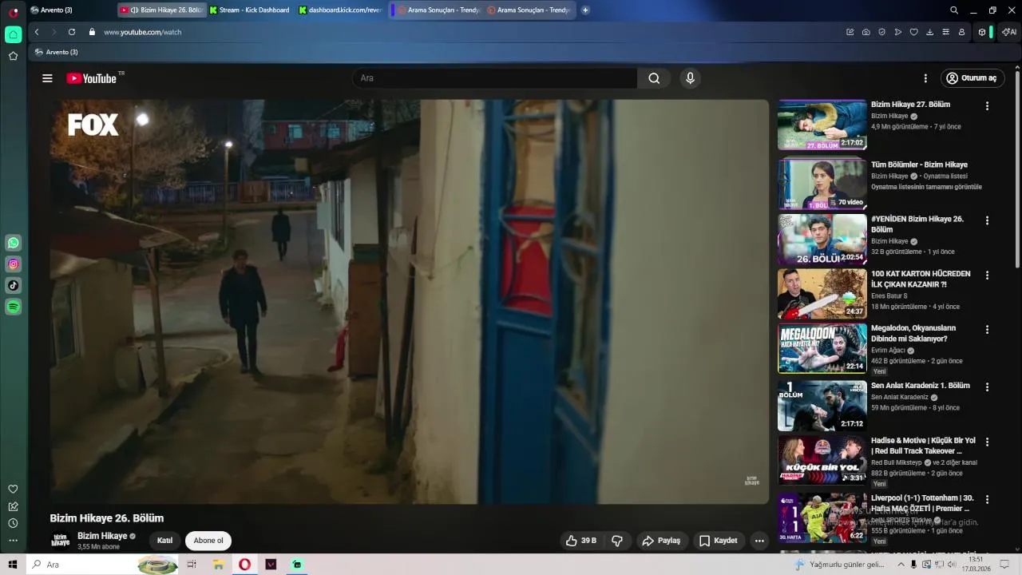Open WhatsApp in Opera sidebar

click(13, 243)
